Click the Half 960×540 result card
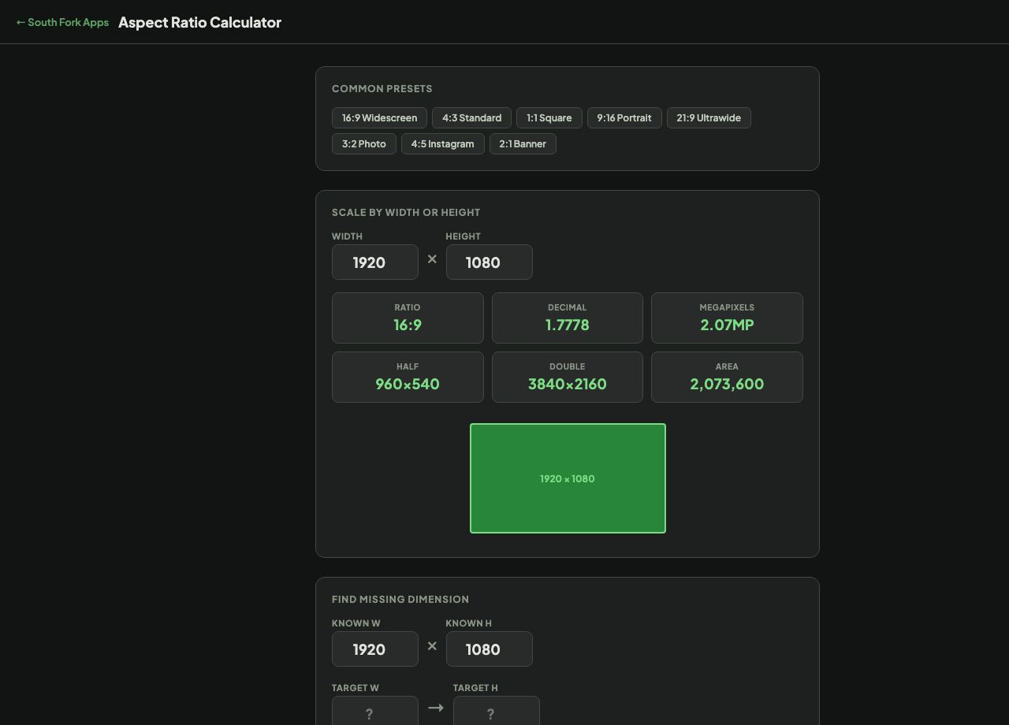Image resolution: width=1009 pixels, height=725 pixels. [x=408, y=377]
